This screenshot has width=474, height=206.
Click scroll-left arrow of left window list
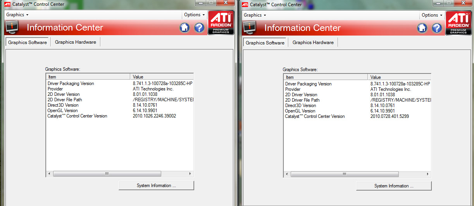tap(49, 174)
